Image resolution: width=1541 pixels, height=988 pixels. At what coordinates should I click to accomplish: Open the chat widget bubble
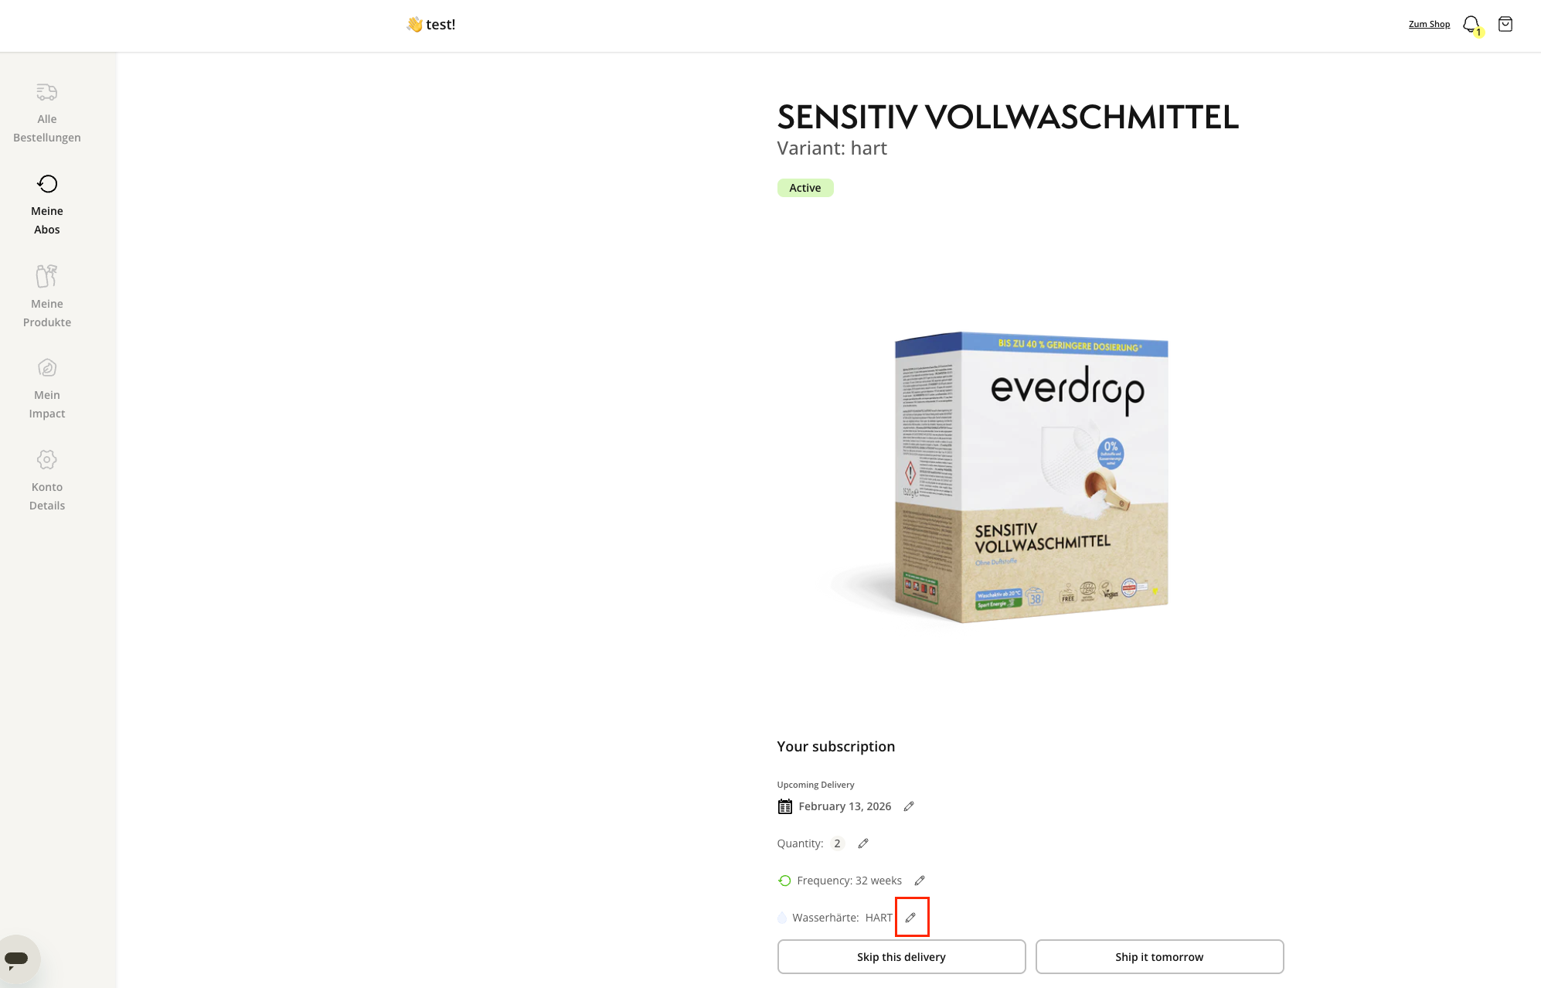(x=17, y=959)
